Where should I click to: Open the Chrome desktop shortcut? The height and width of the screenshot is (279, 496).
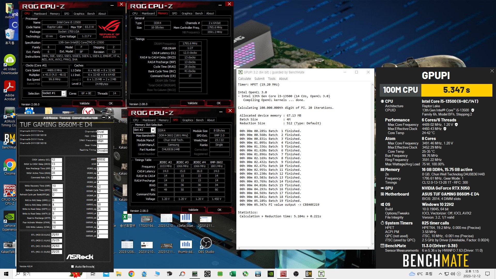tap(10, 167)
